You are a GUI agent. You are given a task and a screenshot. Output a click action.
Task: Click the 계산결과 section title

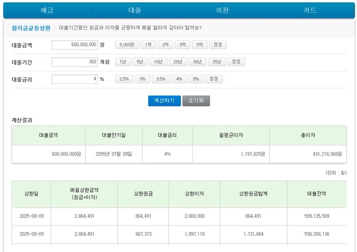(22, 120)
